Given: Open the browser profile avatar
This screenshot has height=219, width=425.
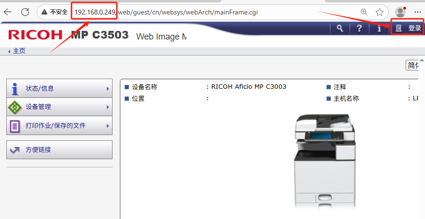Looking at the screenshot, I should coord(400,12).
